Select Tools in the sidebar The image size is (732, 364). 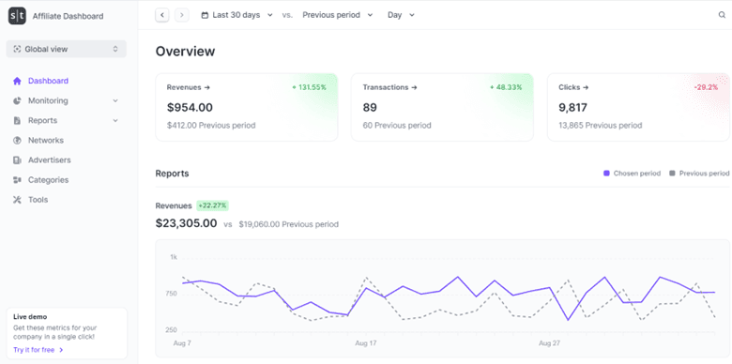coord(38,200)
